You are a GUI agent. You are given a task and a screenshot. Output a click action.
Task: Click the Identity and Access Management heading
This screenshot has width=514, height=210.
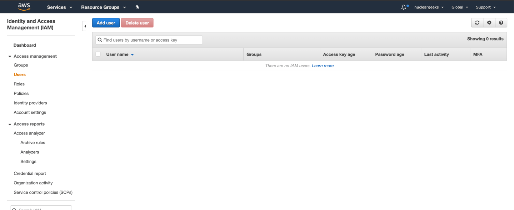(x=31, y=24)
